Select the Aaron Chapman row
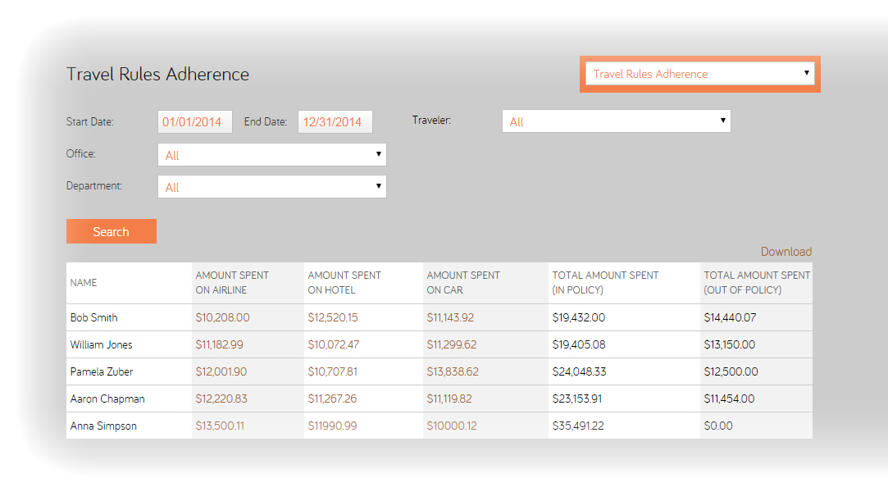This screenshot has height=492, width=888. tap(107, 399)
